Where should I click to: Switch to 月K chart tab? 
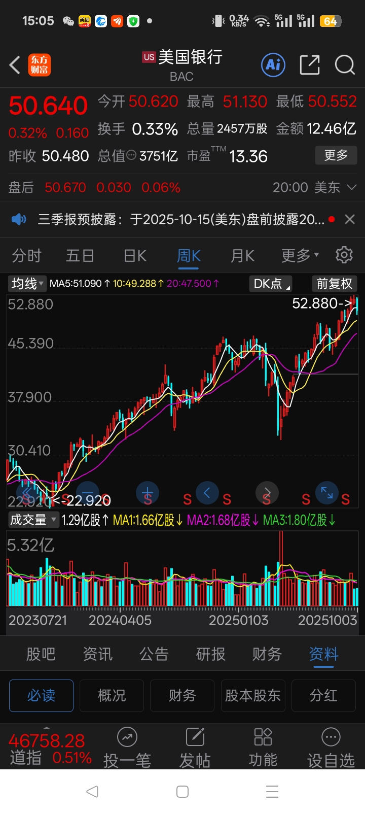[x=242, y=255]
